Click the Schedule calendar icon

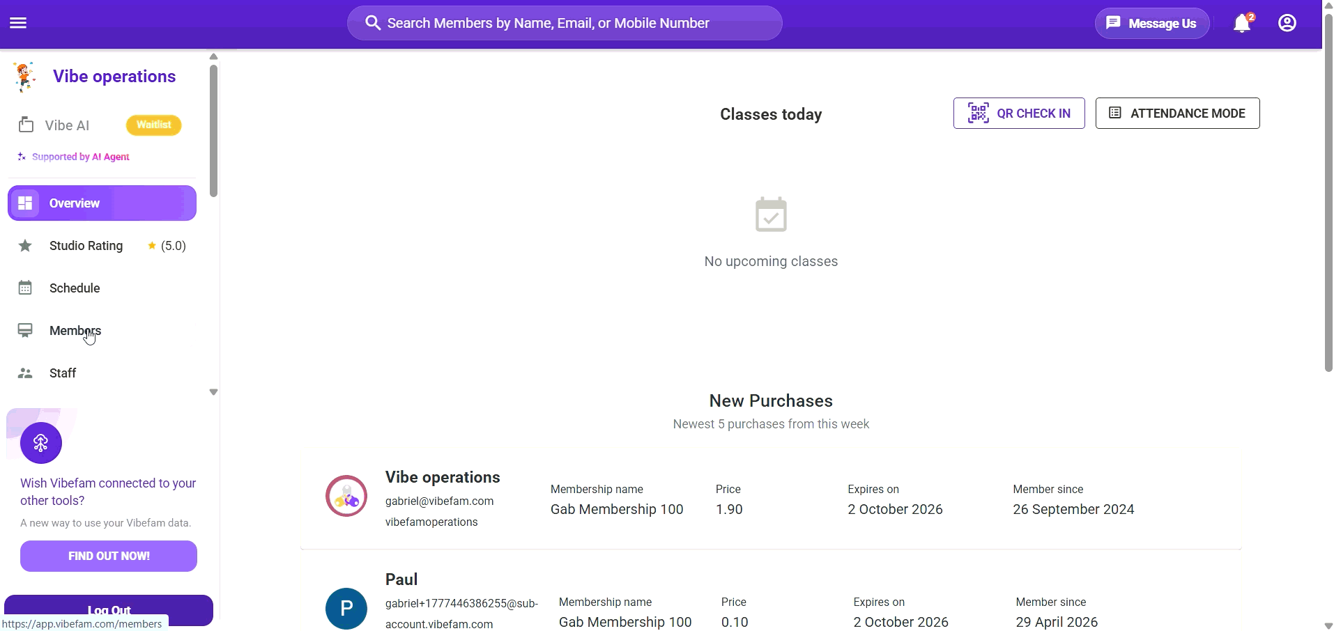[25, 288]
